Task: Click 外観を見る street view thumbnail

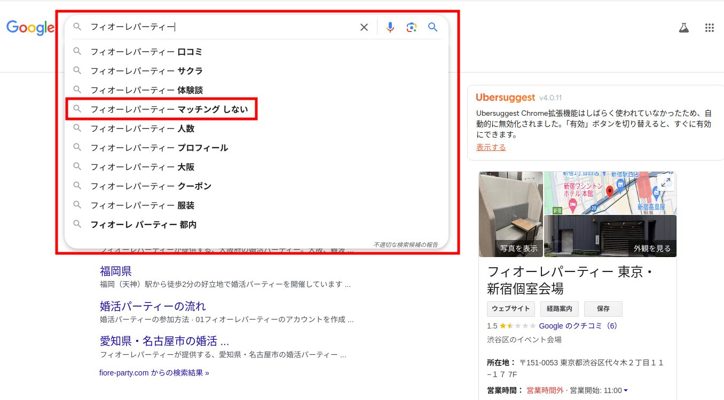Action: 610,236
